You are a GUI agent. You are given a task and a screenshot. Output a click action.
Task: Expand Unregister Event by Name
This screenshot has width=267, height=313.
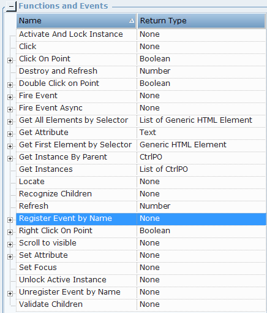click(x=10, y=293)
